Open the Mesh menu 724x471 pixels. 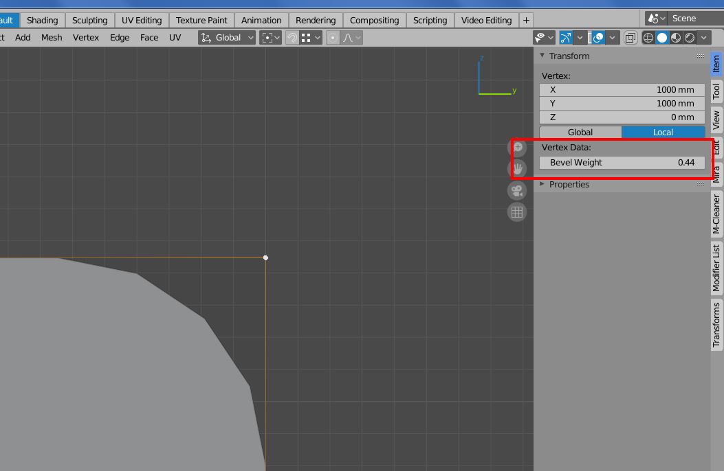pos(52,38)
